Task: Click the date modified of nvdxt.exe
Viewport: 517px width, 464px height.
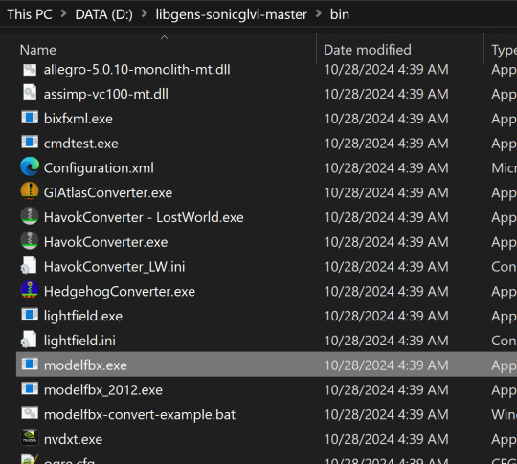Action: pos(386,439)
